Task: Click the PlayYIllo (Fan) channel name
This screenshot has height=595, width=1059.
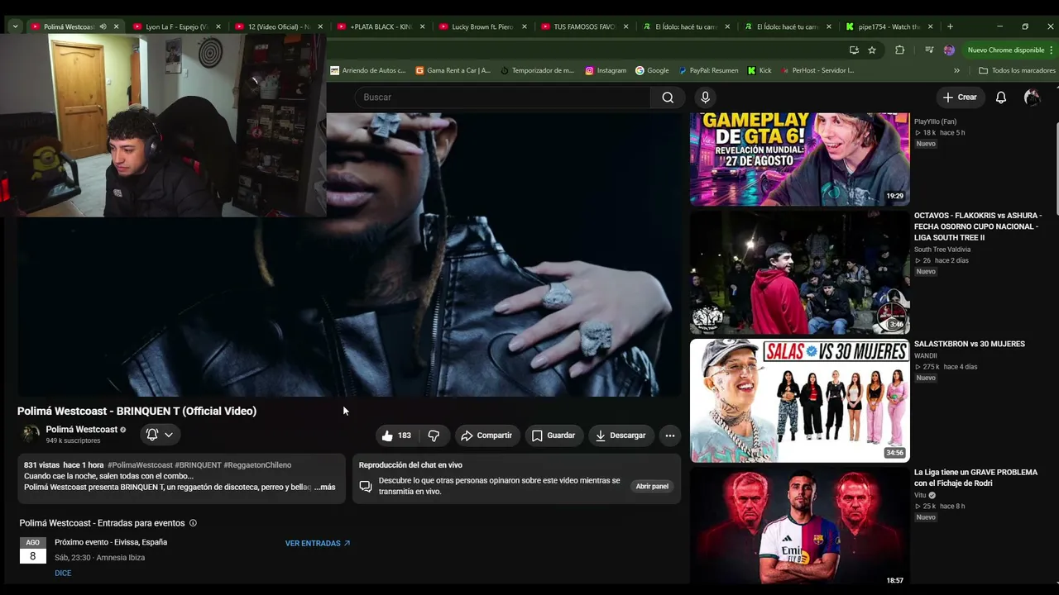Action: point(935,121)
